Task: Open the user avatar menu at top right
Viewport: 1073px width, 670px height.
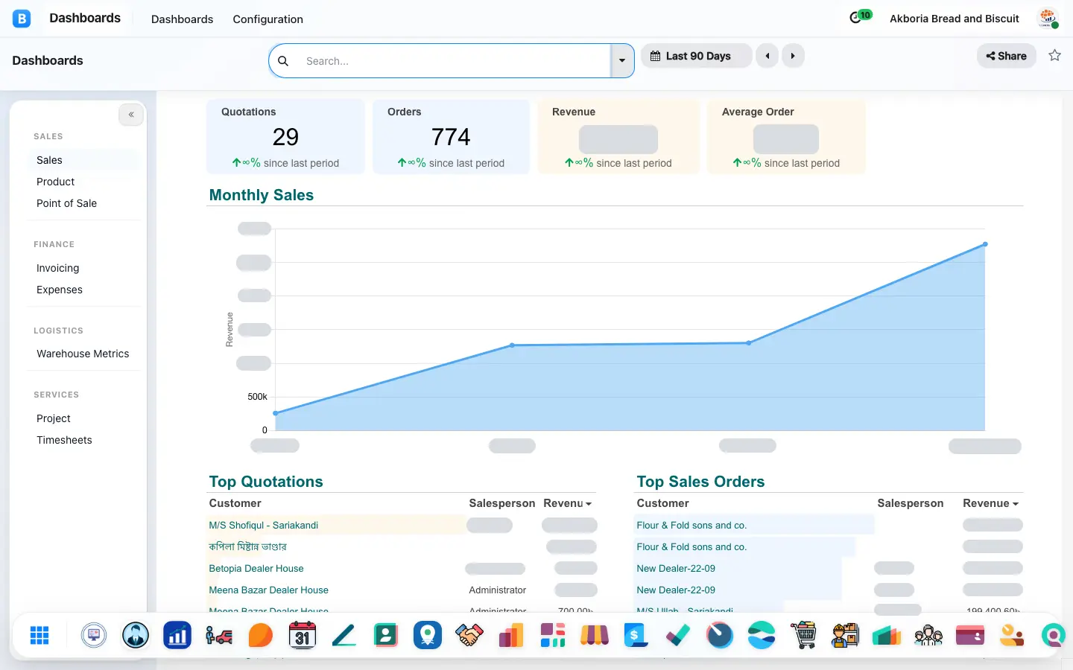Action: [1048, 18]
